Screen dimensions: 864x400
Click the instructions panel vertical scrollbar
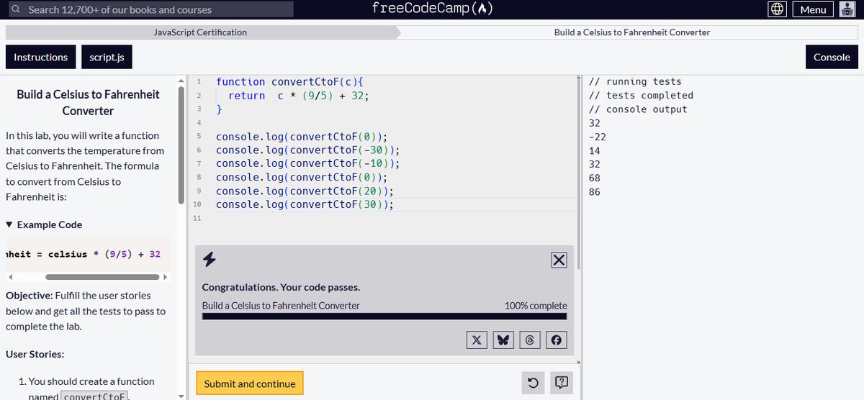[x=181, y=144]
